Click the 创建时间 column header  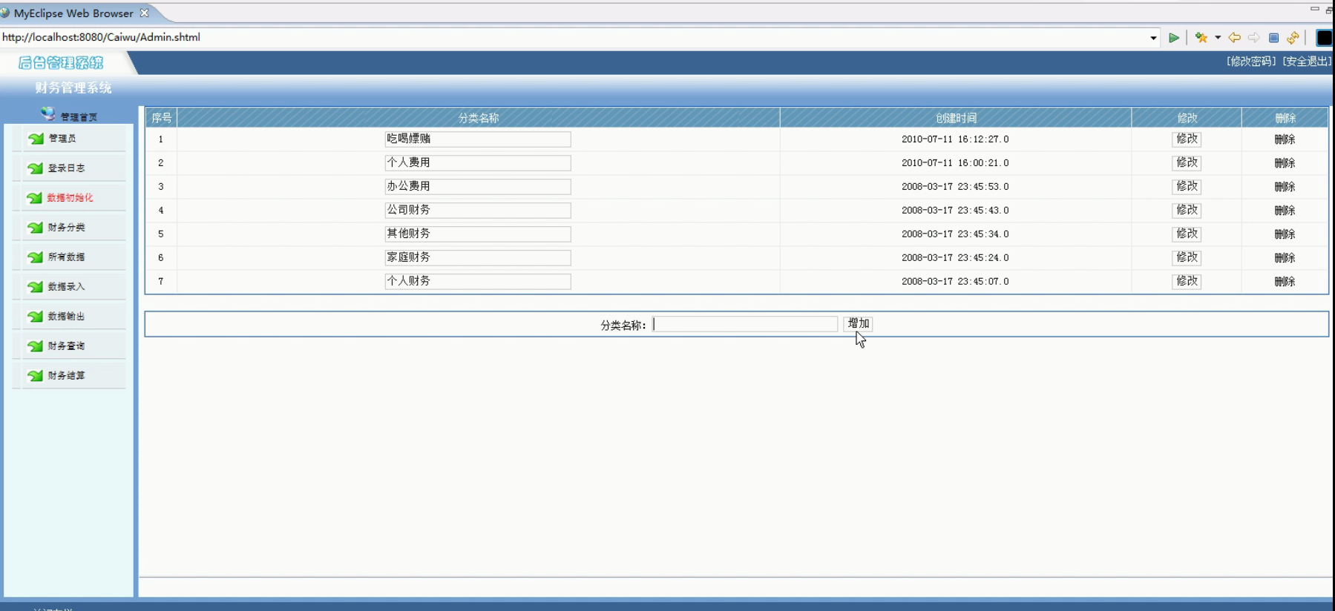[956, 118]
